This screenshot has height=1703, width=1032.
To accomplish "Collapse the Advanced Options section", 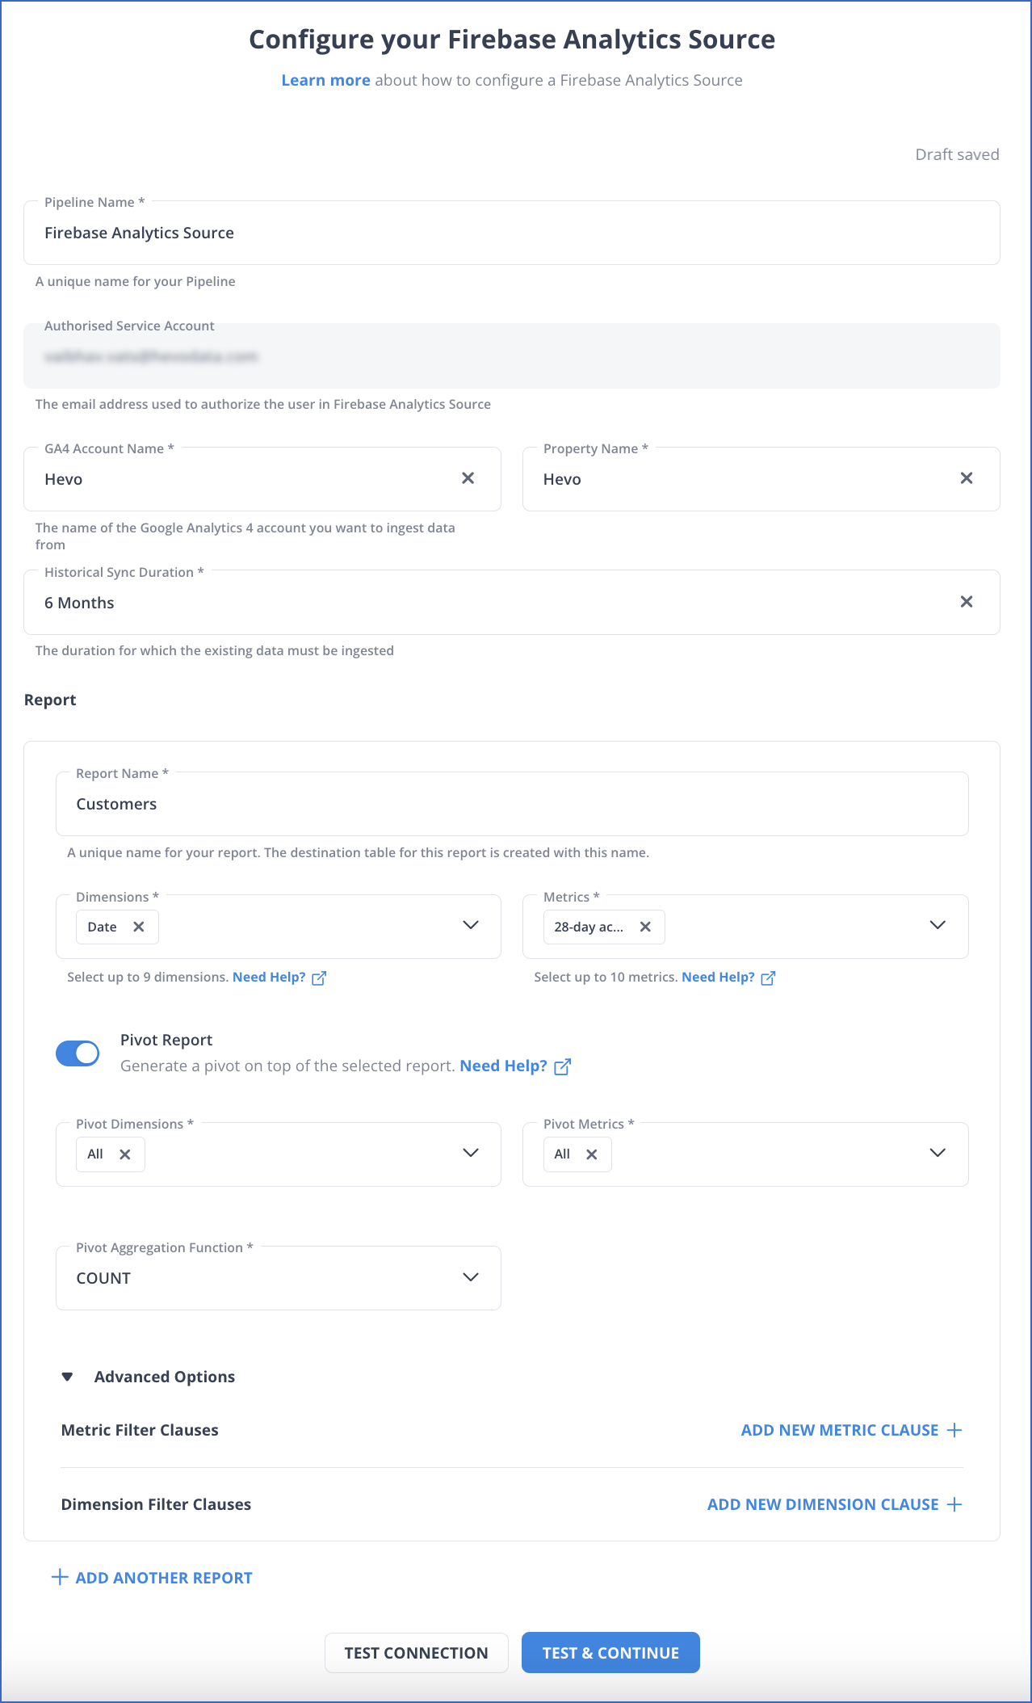I will click(x=68, y=1377).
